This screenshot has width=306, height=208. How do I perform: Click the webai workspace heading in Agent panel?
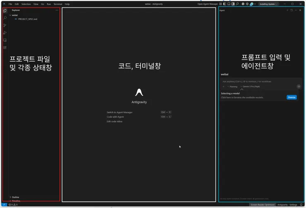point(225,74)
